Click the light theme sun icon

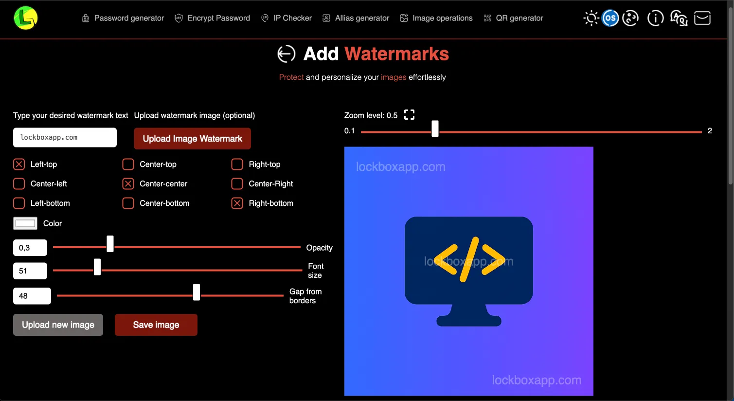(x=591, y=18)
